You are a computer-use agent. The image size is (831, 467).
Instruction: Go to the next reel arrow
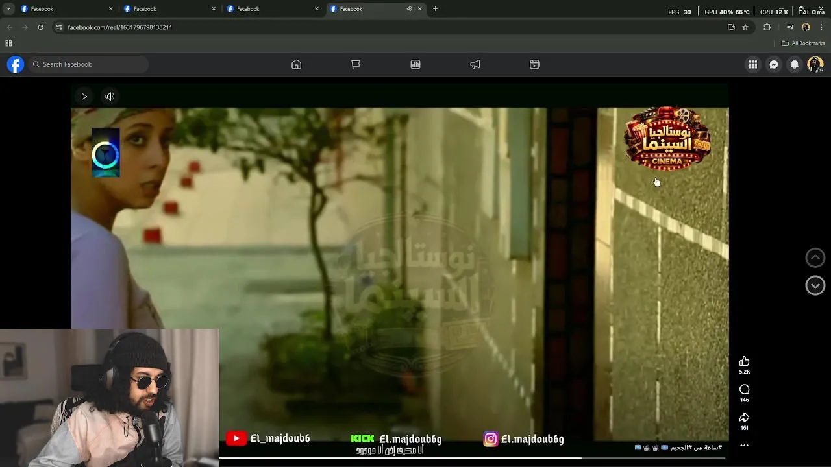(x=815, y=285)
